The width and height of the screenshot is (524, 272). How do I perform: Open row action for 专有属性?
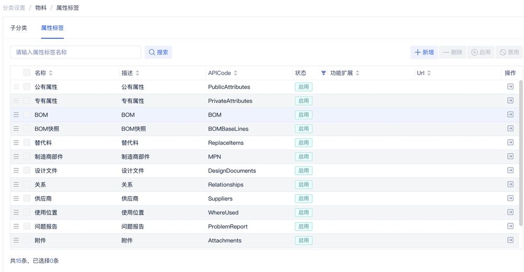pos(510,100)
